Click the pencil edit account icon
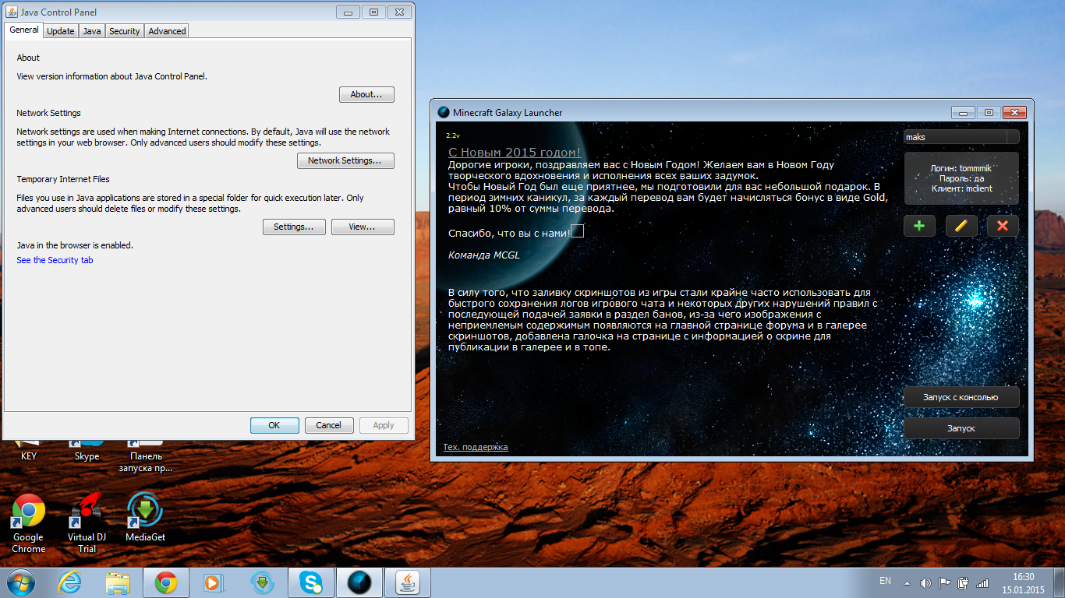Viewport: 1065px width, 598px height. (x=961, y=226)
